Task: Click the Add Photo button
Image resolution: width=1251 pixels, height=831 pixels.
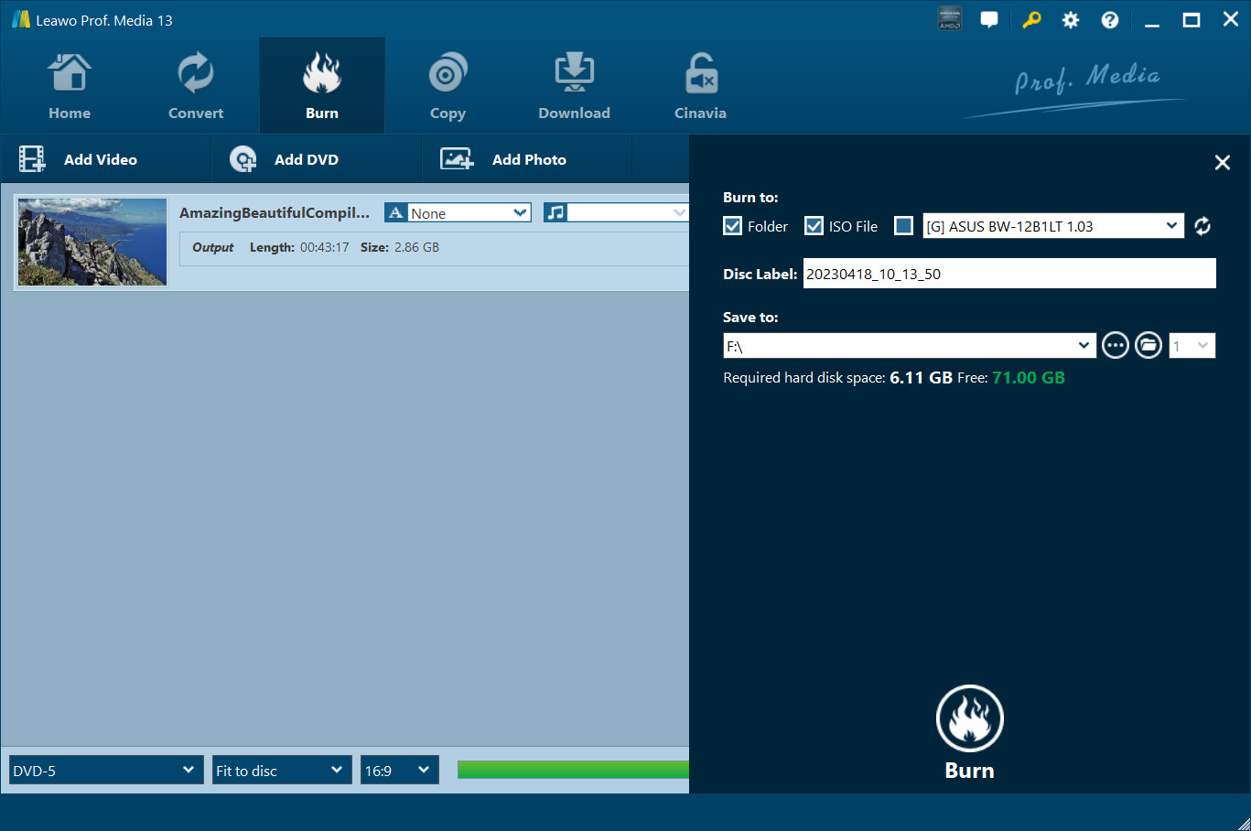Action: (x=504, y=159)
